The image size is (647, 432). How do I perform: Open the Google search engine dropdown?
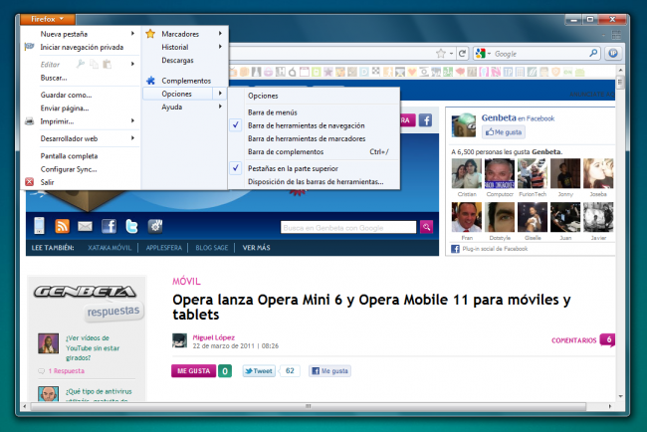coord(483,54)
